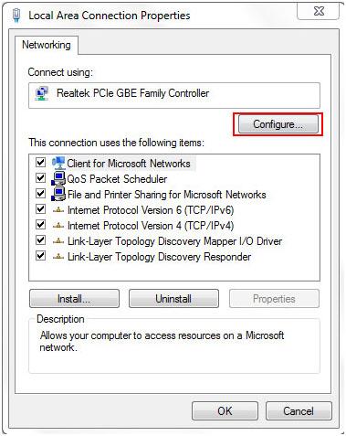Click the description text about Microsoft network
The image size is (346, 436).
[x=162, y=341]
